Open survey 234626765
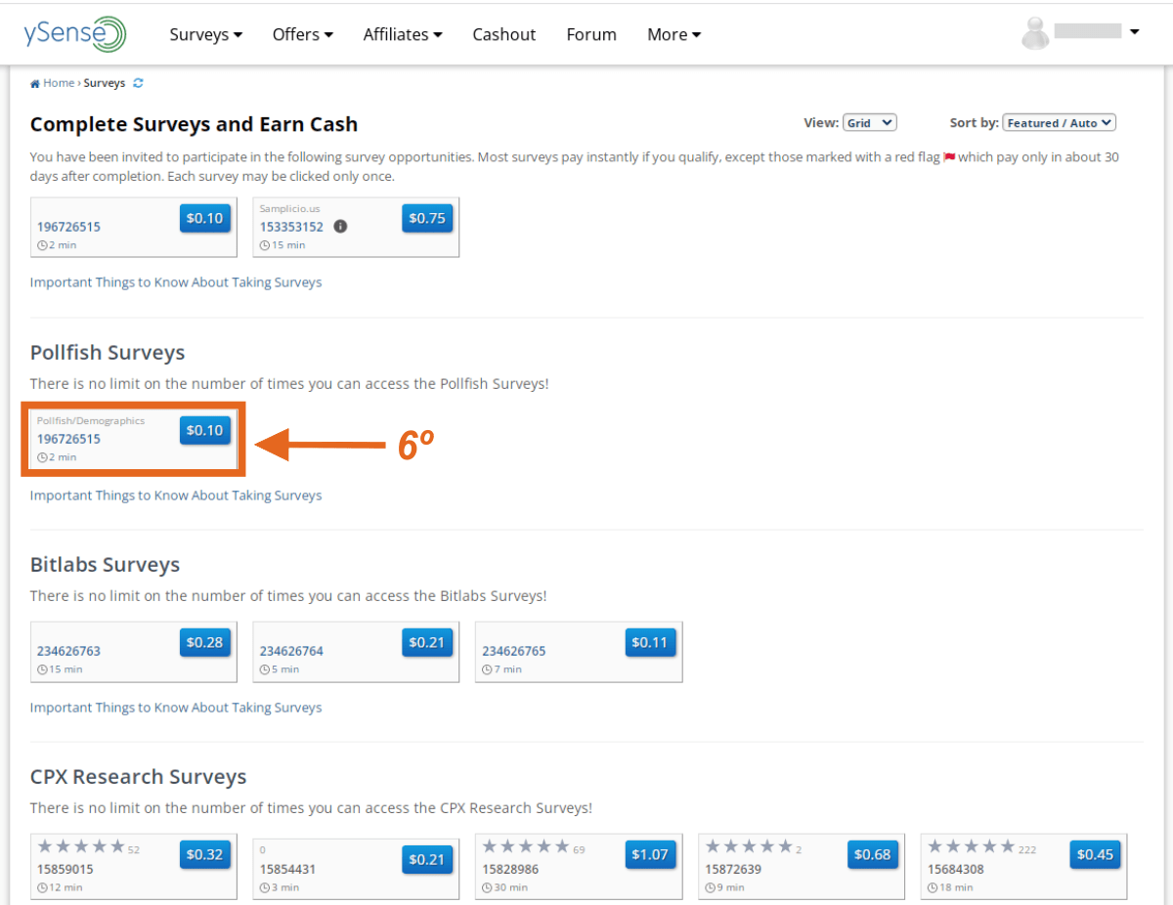The image size is (1173, 905). (x=514, y=651)
